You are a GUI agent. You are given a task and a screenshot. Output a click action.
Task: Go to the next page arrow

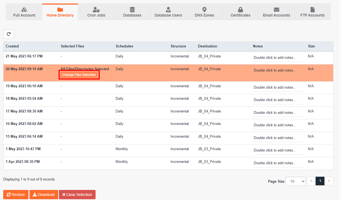coord(329,181)
